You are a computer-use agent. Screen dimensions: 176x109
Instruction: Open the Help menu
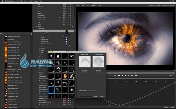(41, 1)
